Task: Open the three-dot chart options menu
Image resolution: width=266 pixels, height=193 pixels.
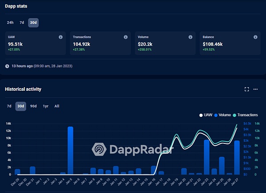Action: [256, 89]
